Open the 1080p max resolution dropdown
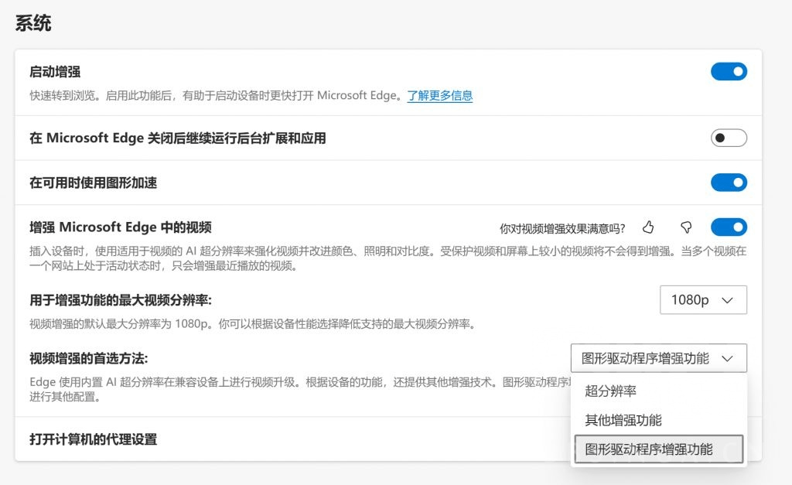Viewport: 792px width, 485px height. click(x=703, y=300)
